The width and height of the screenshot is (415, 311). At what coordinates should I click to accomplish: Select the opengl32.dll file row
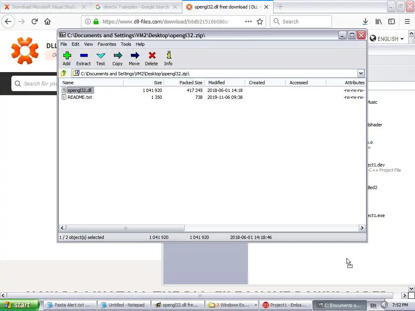tap(213, 90)
